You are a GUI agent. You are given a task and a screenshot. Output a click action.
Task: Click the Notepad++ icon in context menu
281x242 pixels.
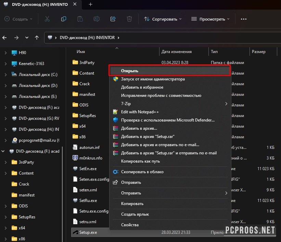tap(116, 112)
